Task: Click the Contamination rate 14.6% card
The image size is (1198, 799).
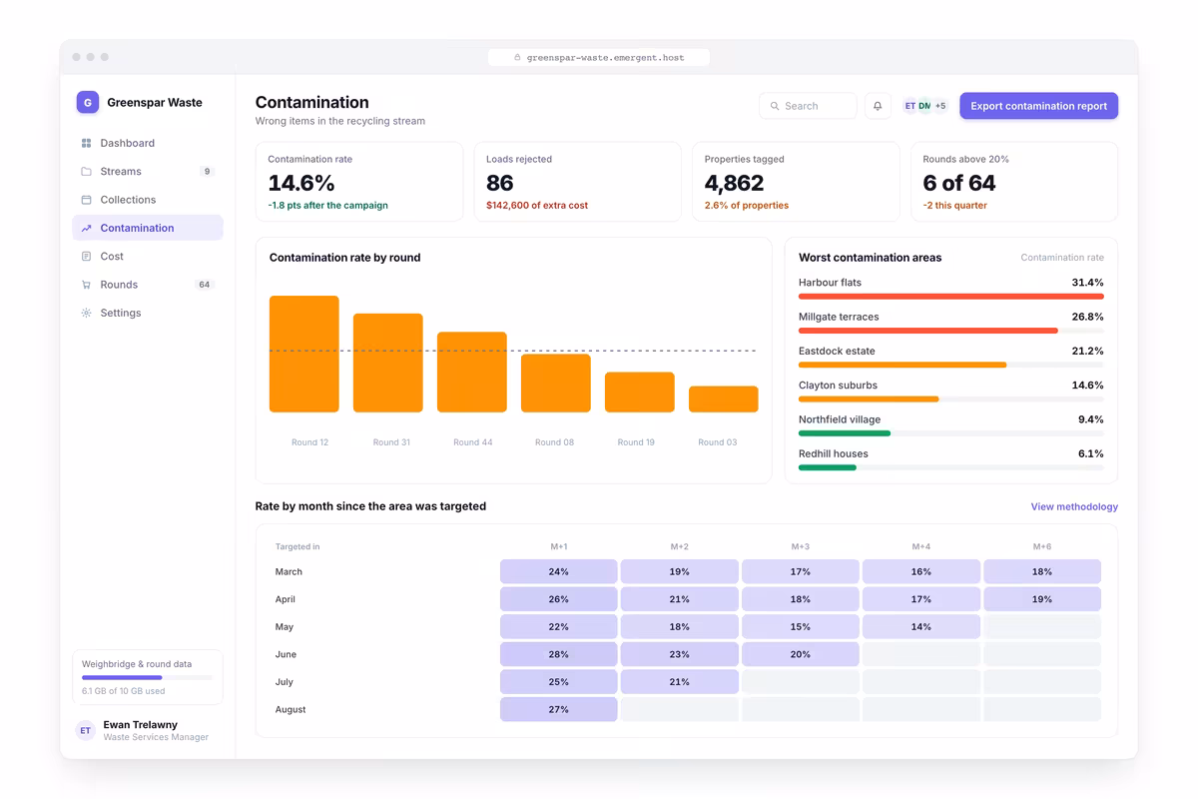Action: point(359,182)
